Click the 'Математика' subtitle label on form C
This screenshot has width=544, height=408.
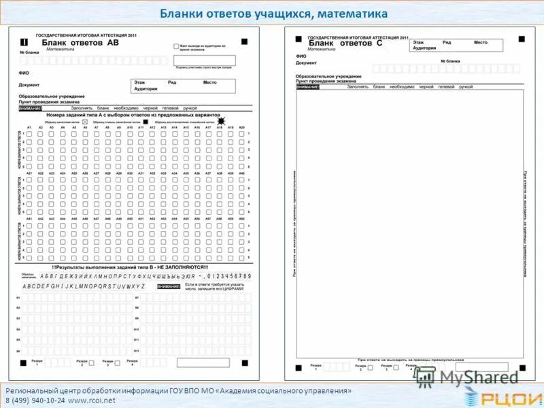pyautogui.click(x=322, y=48)
